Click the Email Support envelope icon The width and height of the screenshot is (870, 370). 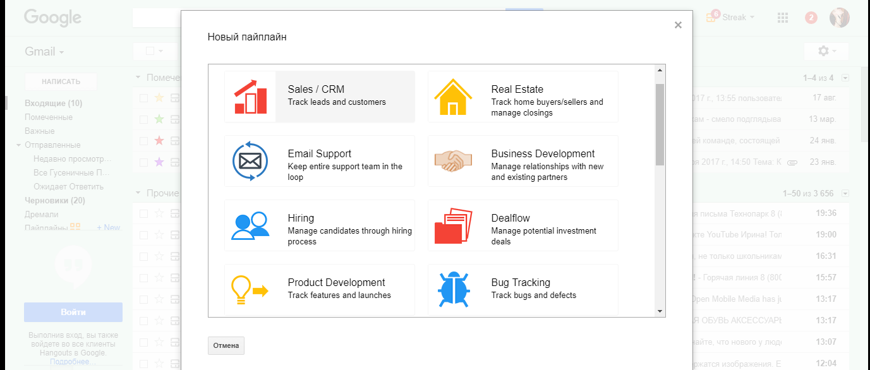[x=250, y=161]
